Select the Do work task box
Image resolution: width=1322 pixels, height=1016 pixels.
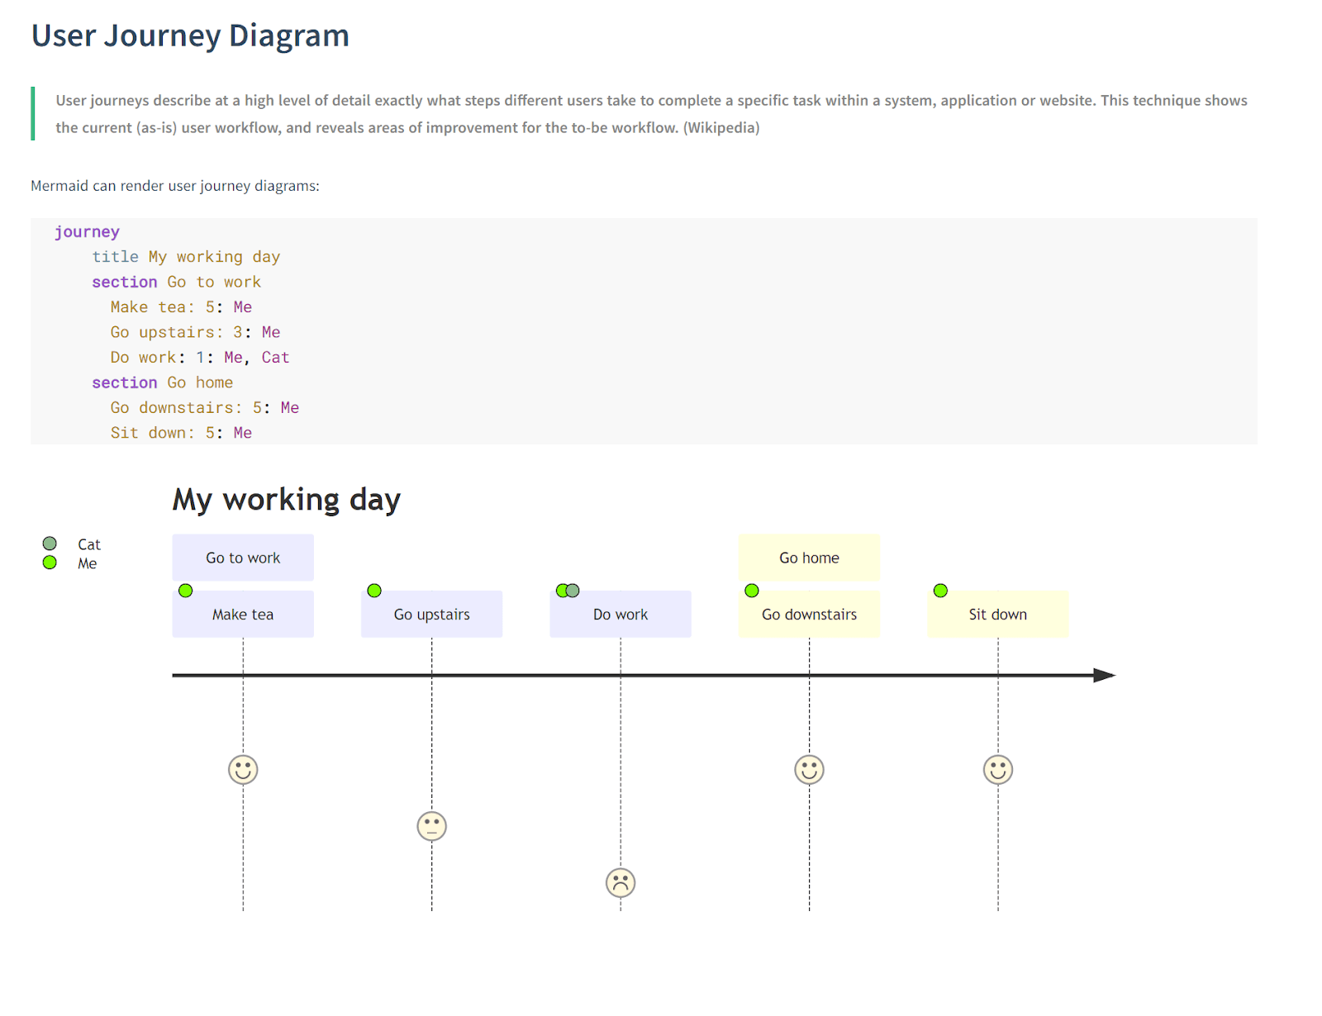point(620,614)
